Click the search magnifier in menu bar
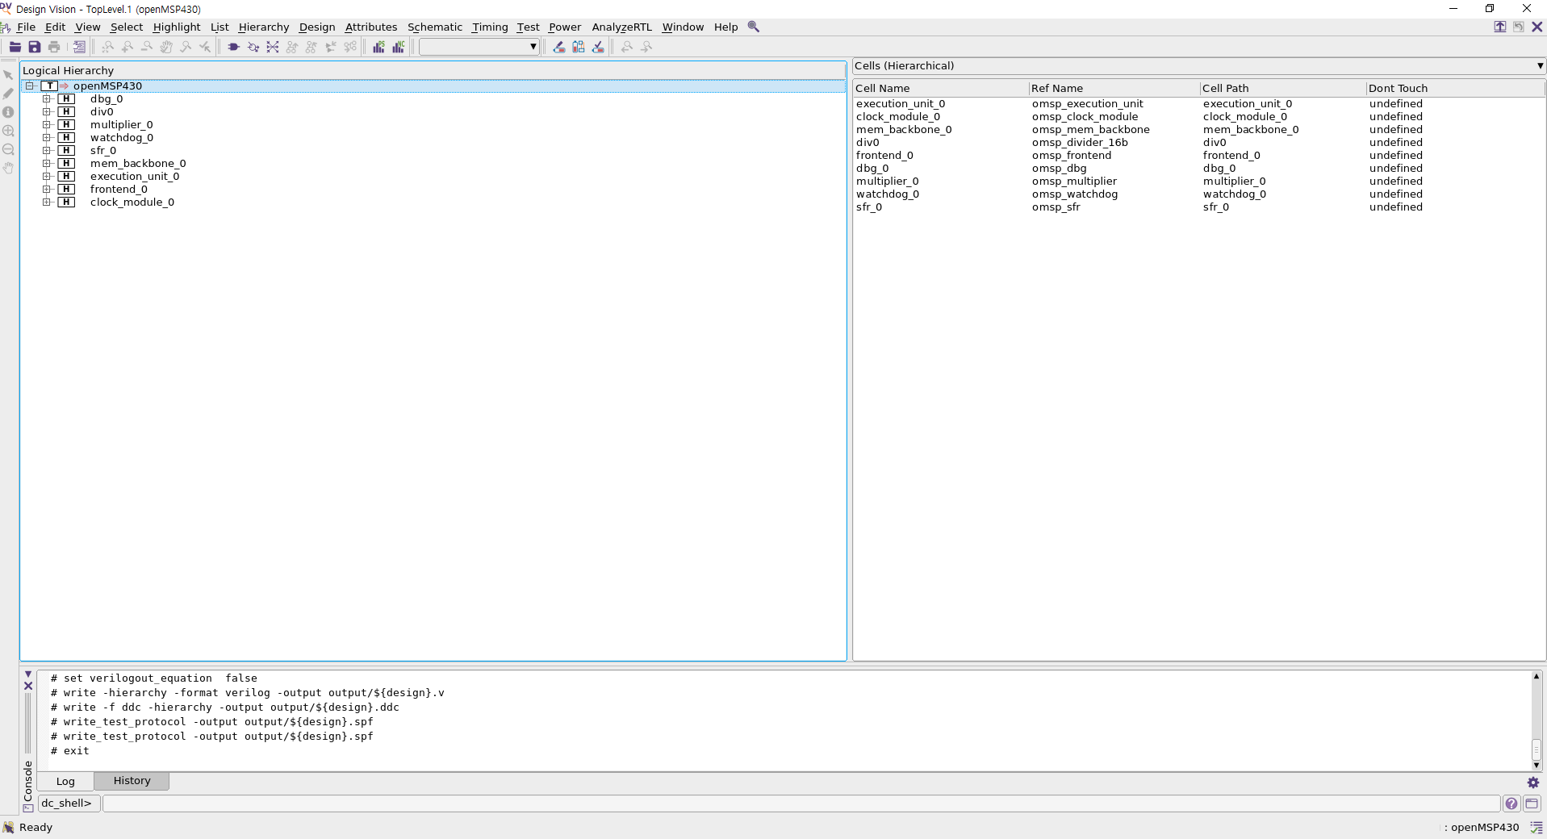Viewport: 1547px width, 839px height. click(754, 27)
